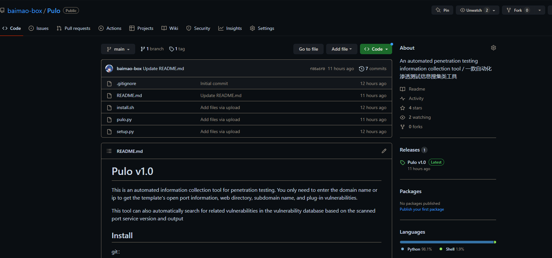This screenshot has height=258, width=552.
Task: Open the Issues tab
Action: pos(39,28)
